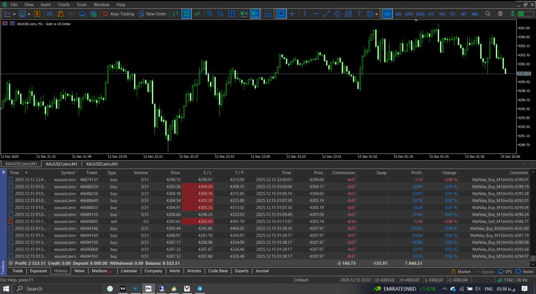The width and height of the screenshot is (536, 294).
Task: Select the text label tool
Action: pos(359,14)
